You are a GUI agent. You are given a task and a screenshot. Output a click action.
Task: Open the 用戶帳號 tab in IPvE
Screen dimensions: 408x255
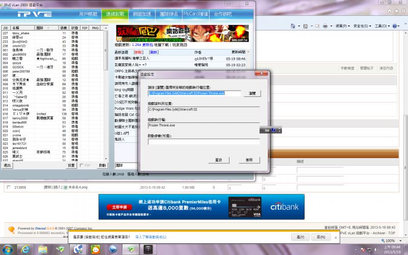click(x=88, y=14)
